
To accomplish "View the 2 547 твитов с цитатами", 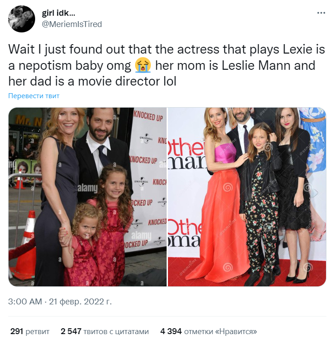I will pos(104,331).
